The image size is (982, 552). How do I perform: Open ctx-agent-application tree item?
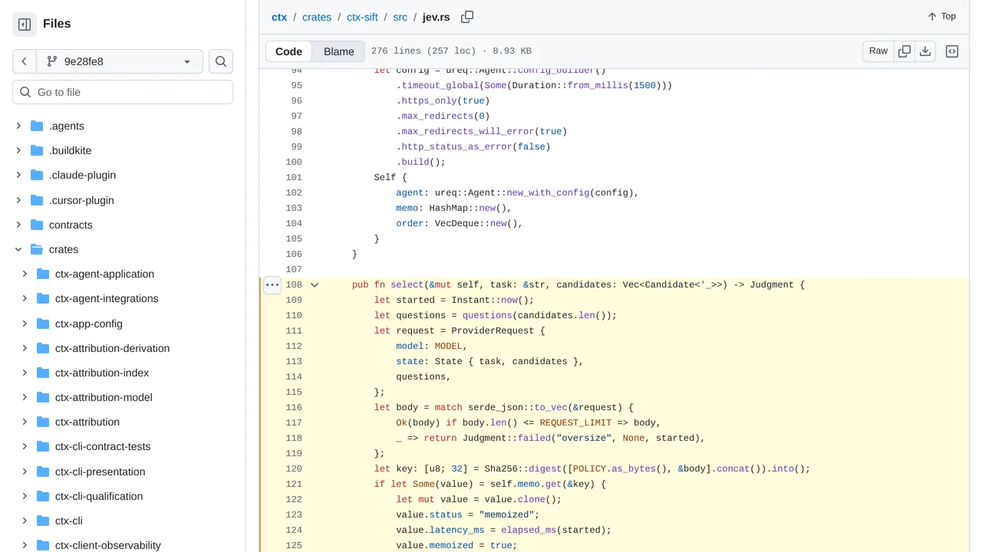104,274
